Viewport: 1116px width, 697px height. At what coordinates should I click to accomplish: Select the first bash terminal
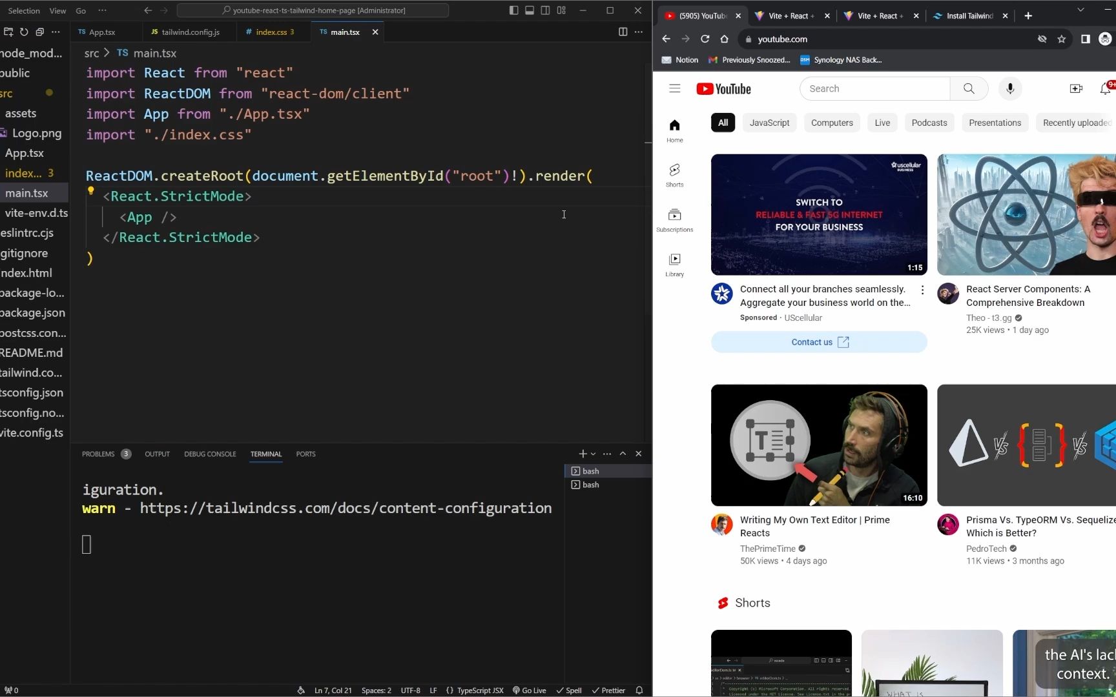pos(608,471)
